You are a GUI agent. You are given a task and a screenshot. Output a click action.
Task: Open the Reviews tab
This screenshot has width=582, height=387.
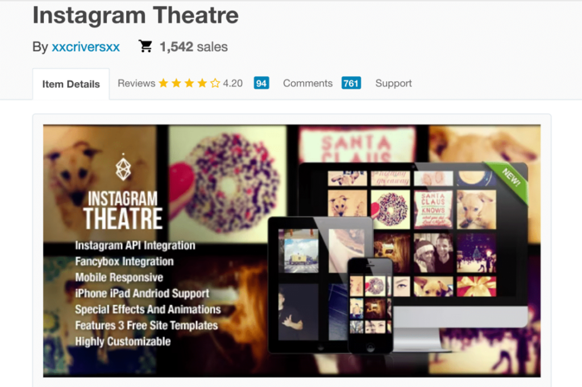click(136, 83)
